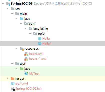Select the main folder label
This screenshot has width=105, height=92.
pyautogui.click(x=23, y=14)
